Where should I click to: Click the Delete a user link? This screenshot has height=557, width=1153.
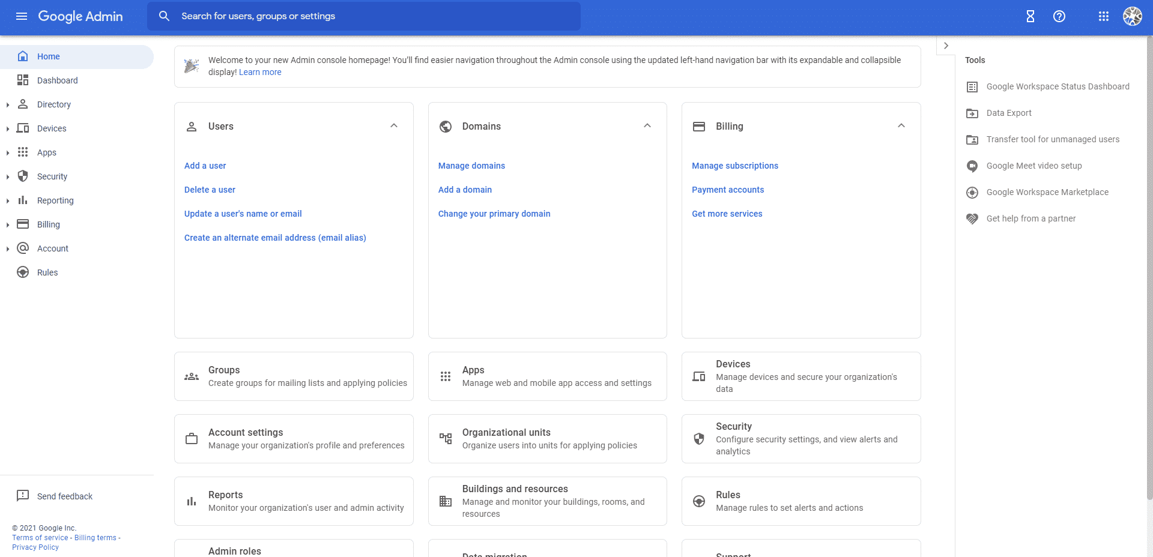(x=210, y=190)
